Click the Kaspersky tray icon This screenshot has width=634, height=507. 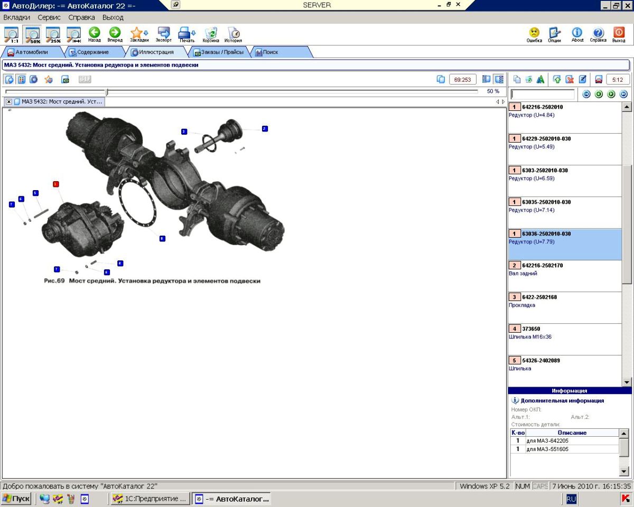point(625,499)
